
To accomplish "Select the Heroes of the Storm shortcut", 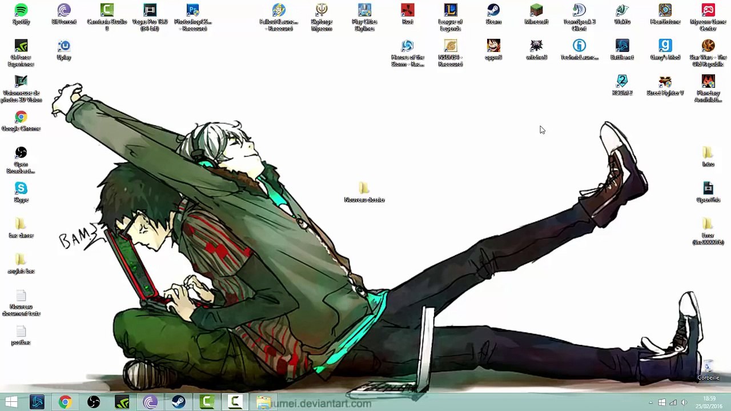I will [x=407, y=53].
